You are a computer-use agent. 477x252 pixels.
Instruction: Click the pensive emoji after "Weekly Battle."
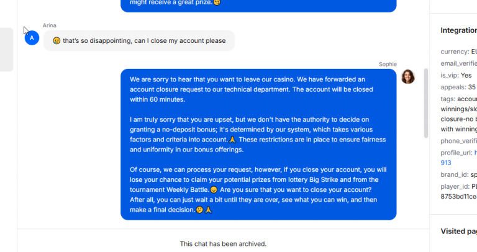coord(214,190)
